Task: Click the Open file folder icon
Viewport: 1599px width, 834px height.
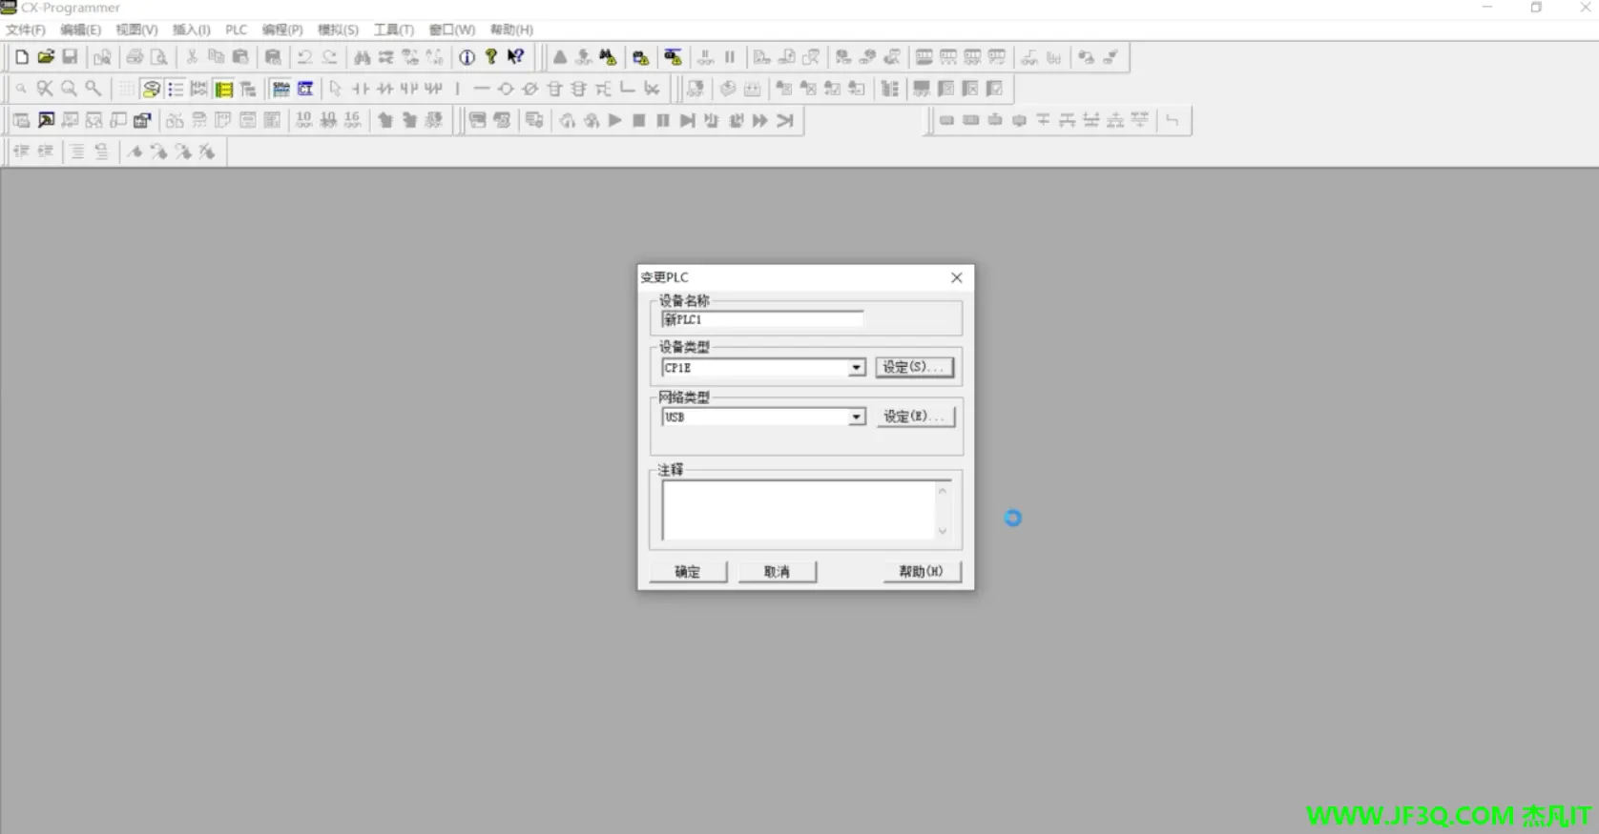Action: tap(45, 57)
